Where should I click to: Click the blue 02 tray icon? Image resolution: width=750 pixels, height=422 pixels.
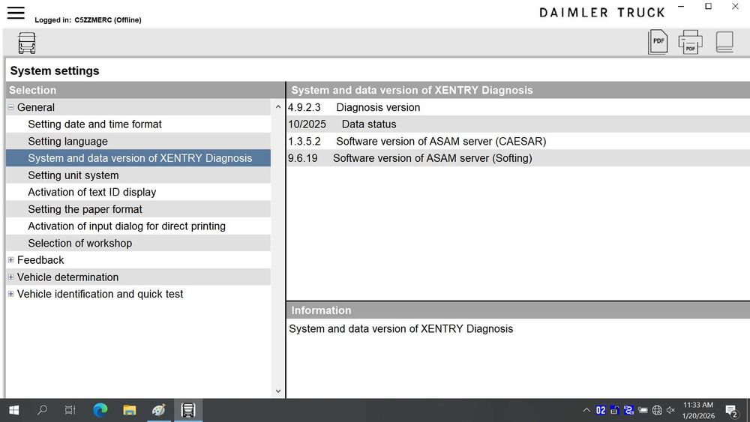601,410
